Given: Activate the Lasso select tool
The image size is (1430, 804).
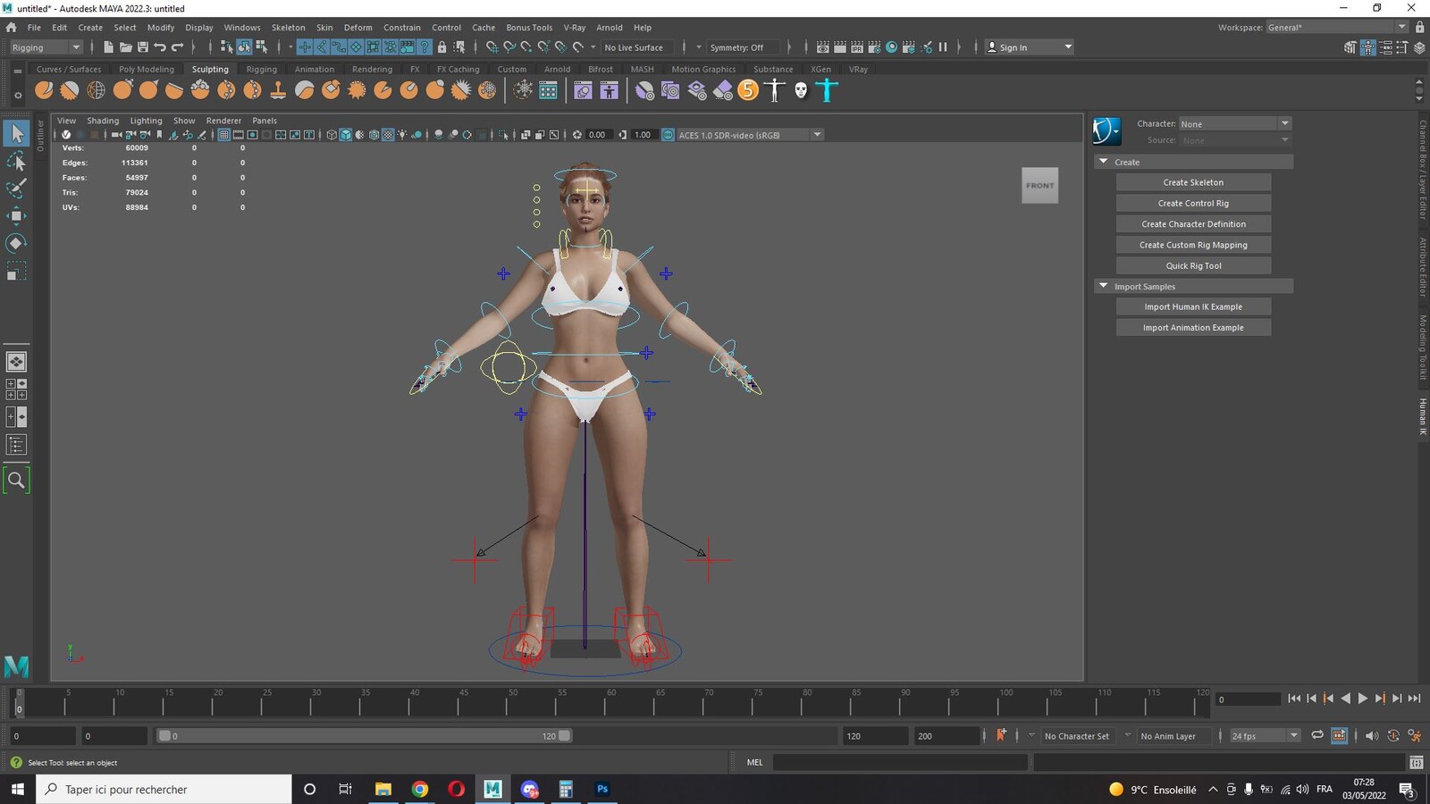Looking at the screenshot, I should click(16, 161).
